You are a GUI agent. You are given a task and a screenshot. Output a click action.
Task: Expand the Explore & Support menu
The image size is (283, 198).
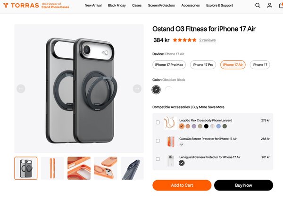click(220, 6)
